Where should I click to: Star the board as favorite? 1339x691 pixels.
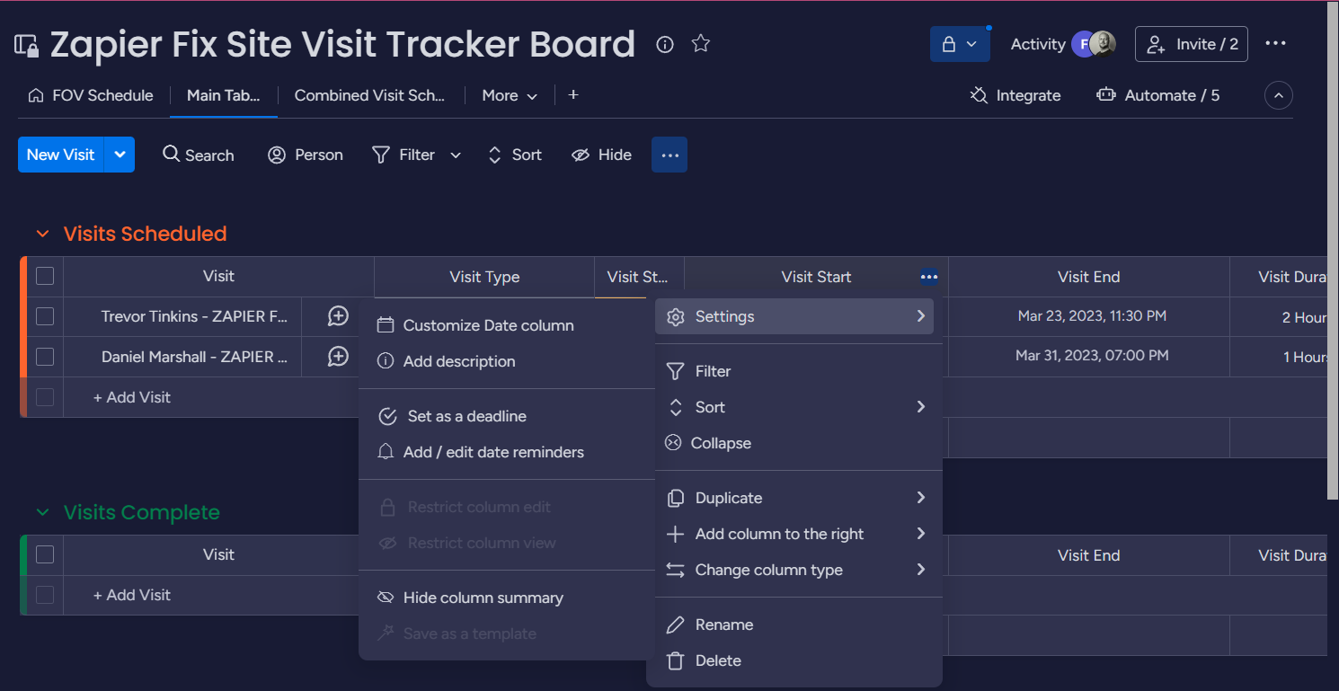tap(701, 44)
